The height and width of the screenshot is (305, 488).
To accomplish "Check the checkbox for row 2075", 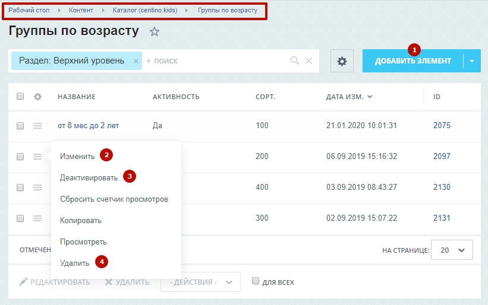I will pos(20,126).
